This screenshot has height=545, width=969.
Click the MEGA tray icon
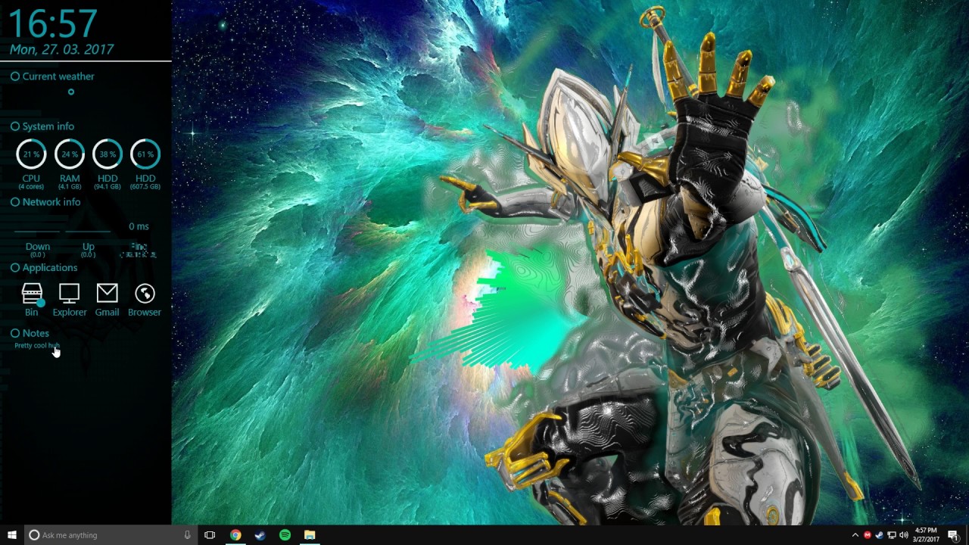(x=868, y=535)
